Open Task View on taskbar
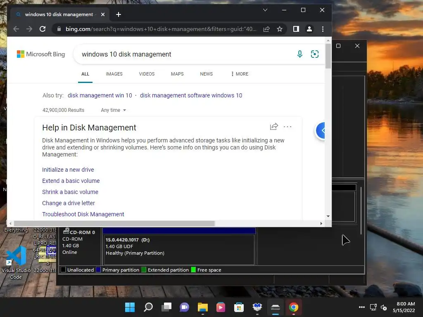The height and width of the screenshot is (317, 423). pyautogui.click(x=166, y=307)
